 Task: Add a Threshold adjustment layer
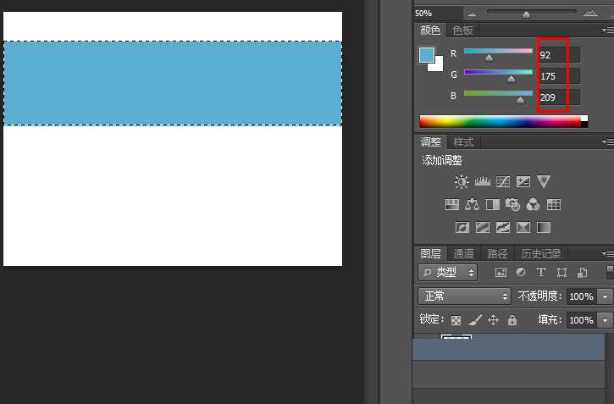click(503, 228)
